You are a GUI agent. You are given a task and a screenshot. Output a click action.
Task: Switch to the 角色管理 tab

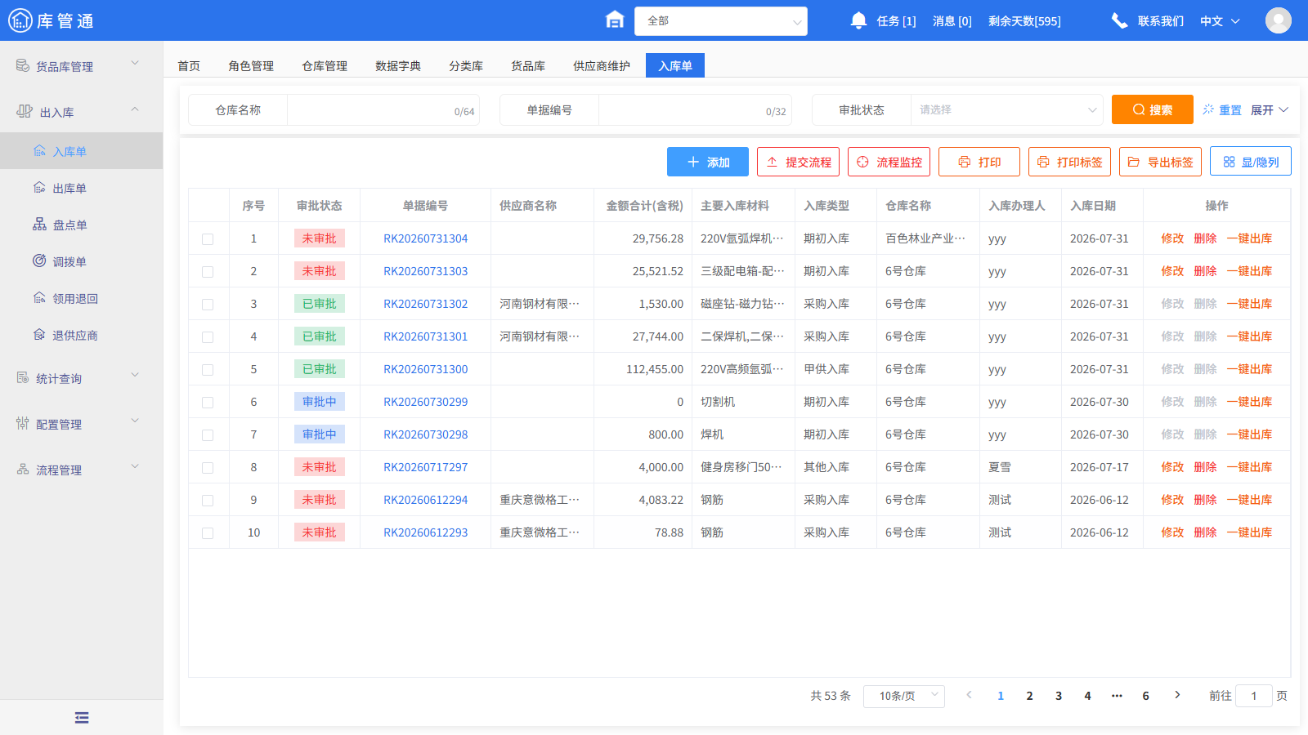[251, 65]
